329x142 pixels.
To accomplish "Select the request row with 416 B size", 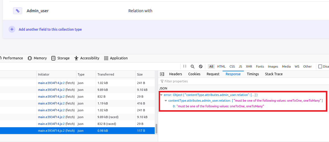I will pos(77,103).
